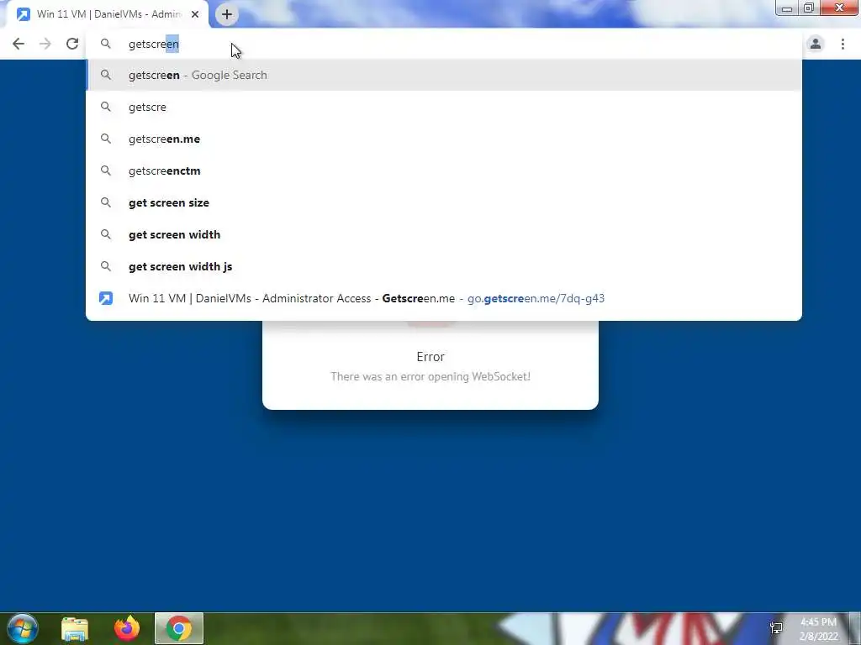
Task: Click the tab's Getscreen favicon
Action: (x=23, y=14)
